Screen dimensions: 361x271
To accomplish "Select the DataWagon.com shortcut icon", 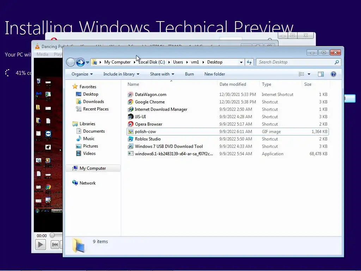I will point(130,95).
